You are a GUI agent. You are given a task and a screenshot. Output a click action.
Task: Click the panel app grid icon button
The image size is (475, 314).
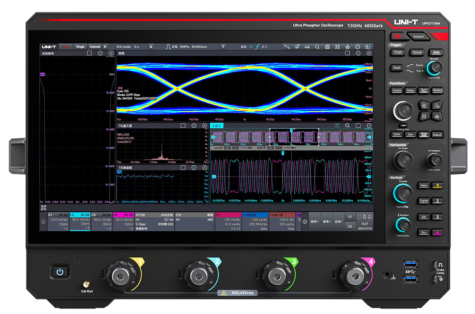[x=424, y=106]
